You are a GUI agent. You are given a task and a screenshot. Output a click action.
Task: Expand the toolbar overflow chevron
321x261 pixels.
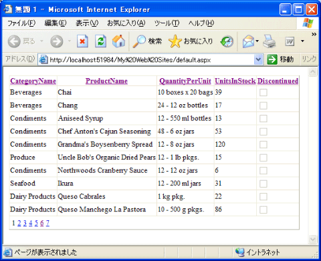pos(314,34)
